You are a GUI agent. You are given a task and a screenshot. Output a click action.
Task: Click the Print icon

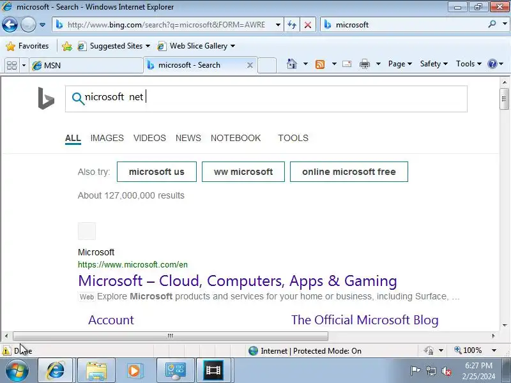tap(364, 64)
